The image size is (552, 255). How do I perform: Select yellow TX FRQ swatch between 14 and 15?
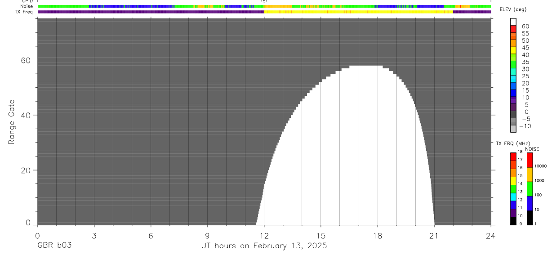513,181
